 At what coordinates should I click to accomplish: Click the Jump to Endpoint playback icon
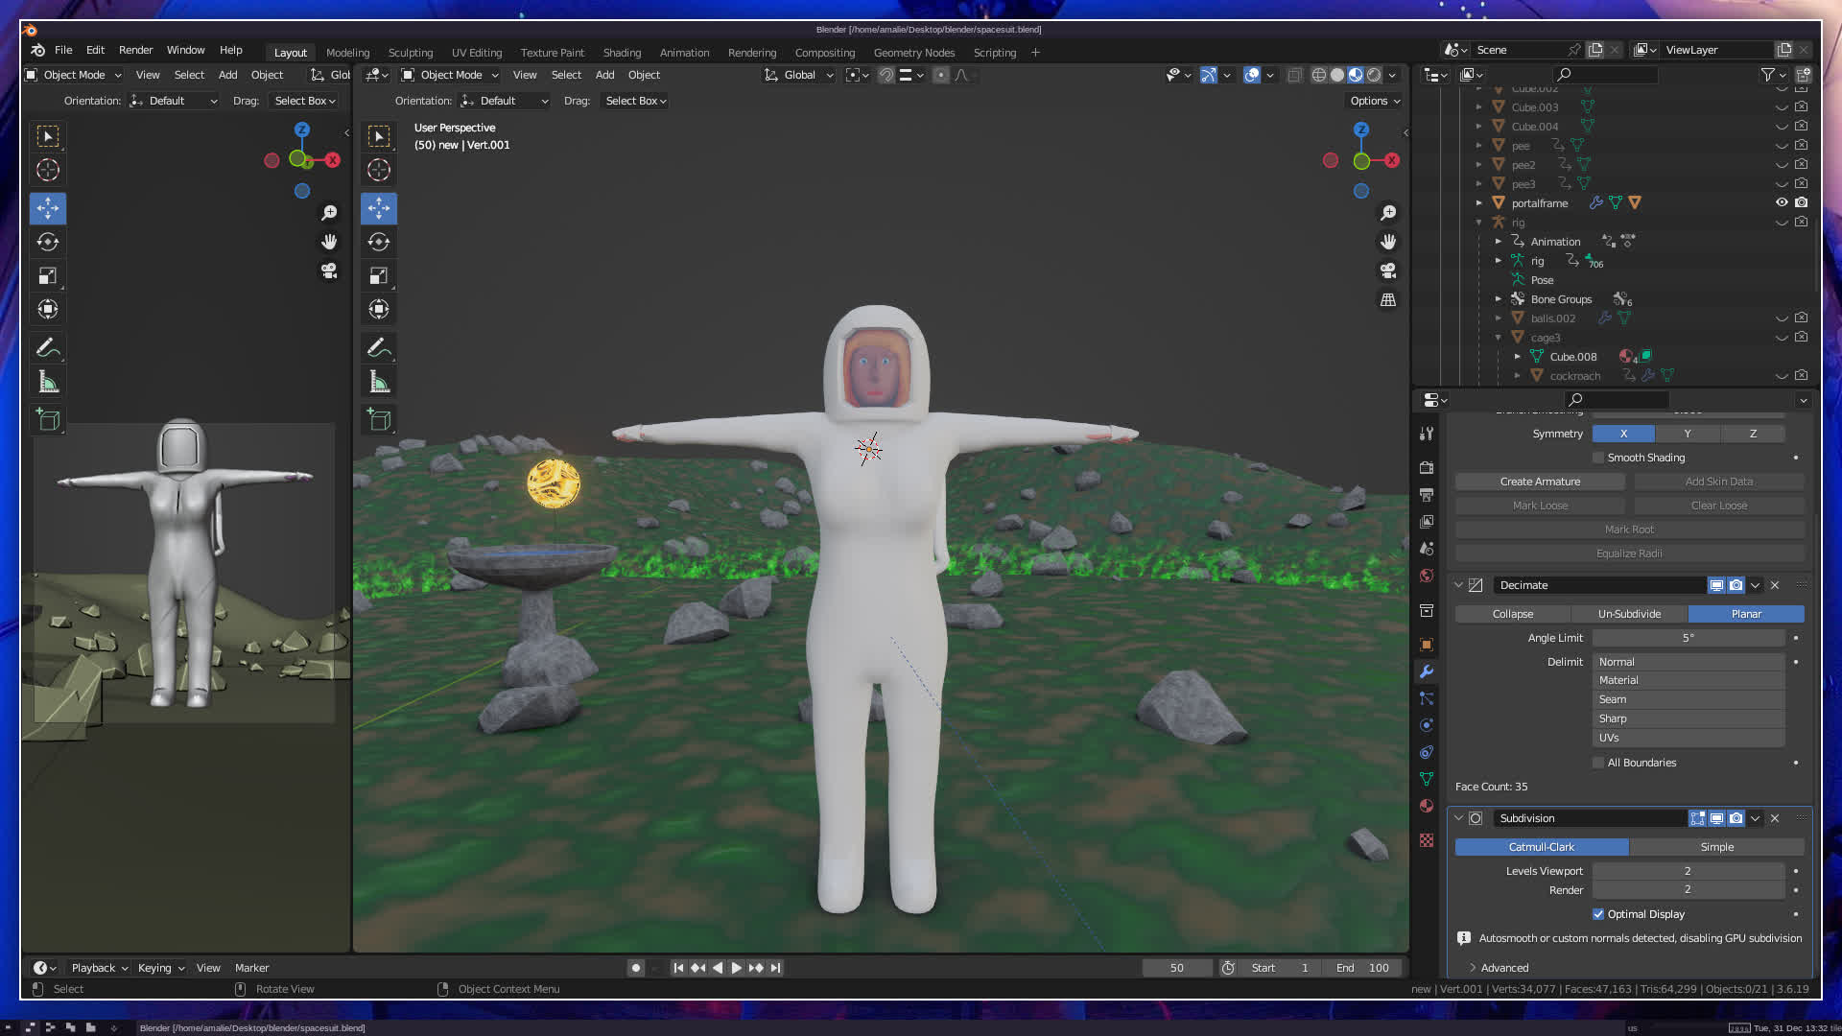coord(775,968)
